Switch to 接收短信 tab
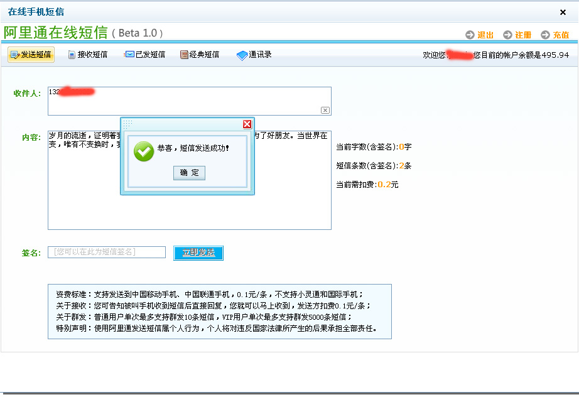579x397 pixels. (x=88, y=55)
